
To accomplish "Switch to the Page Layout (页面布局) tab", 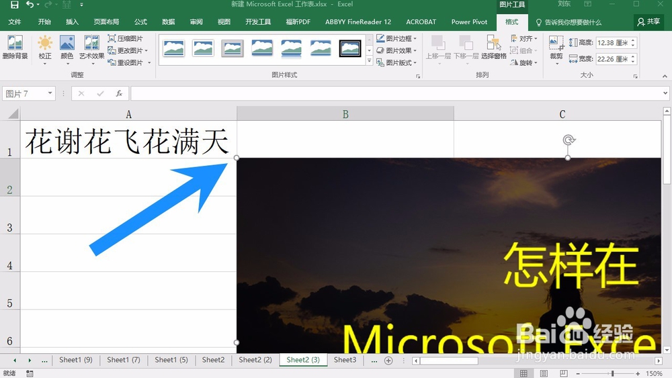I will 106,22.
